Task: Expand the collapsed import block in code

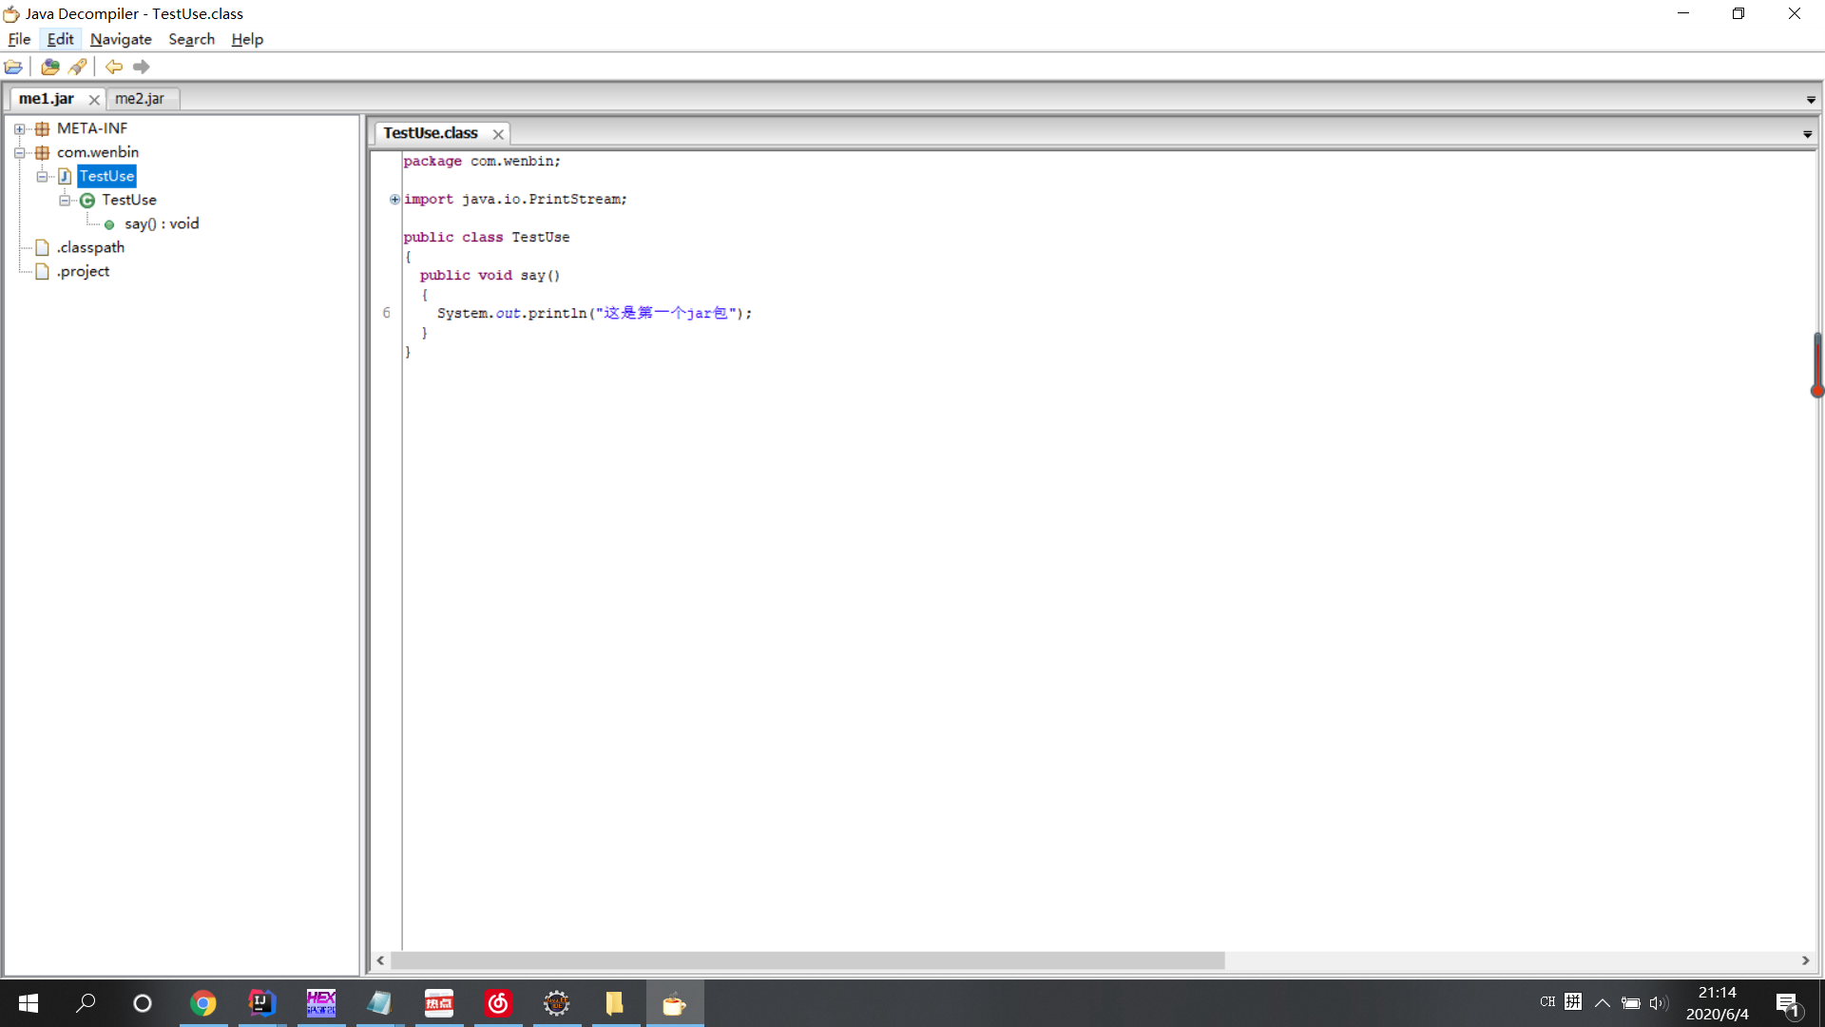Action: (x=394, y=200)
